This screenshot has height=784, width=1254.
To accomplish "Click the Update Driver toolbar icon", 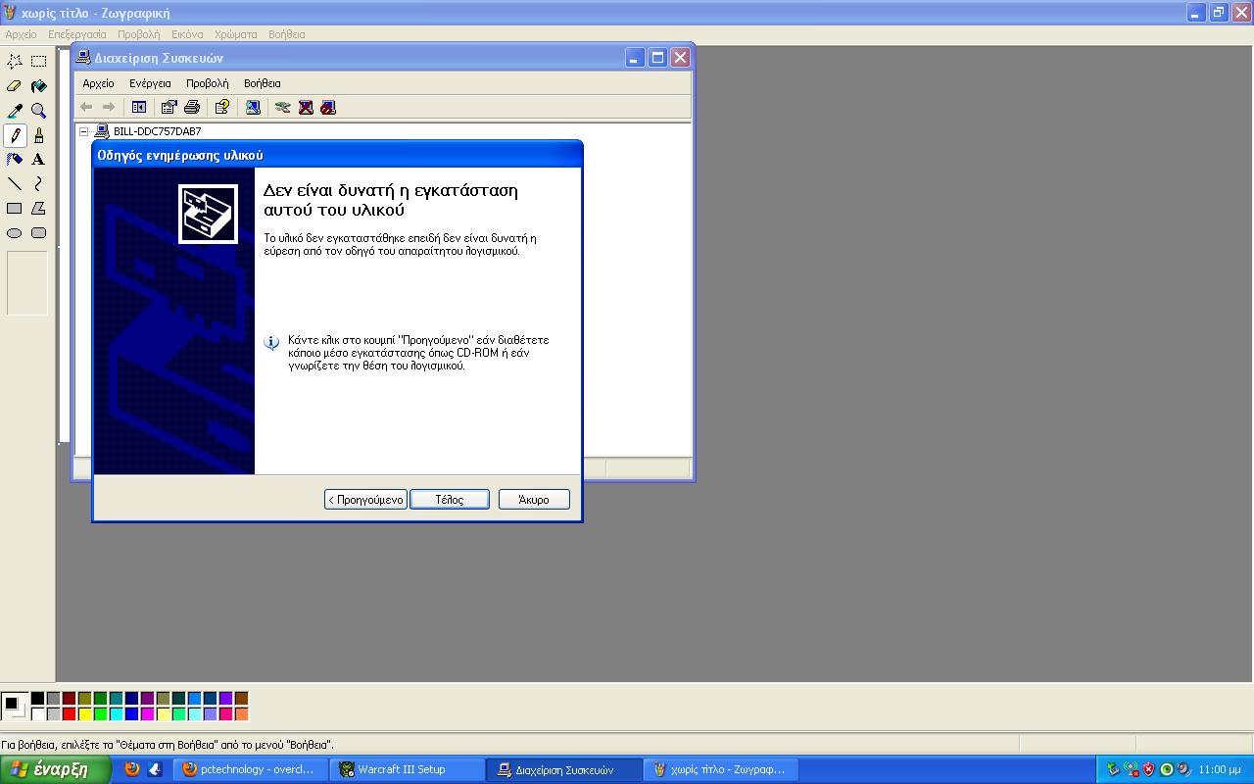I will tap(283, 107).
